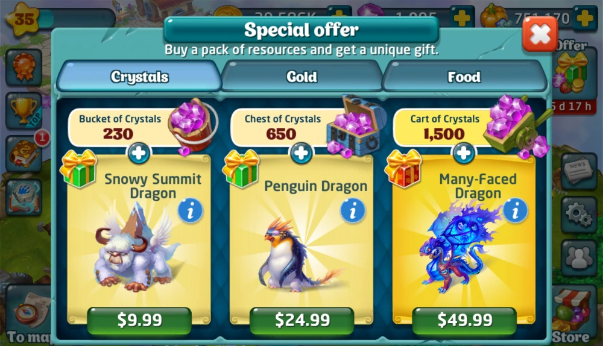The width and height of the screenshot is (603, 346).
Task: Add more crystals via plus icon
Action: point(462,17)
